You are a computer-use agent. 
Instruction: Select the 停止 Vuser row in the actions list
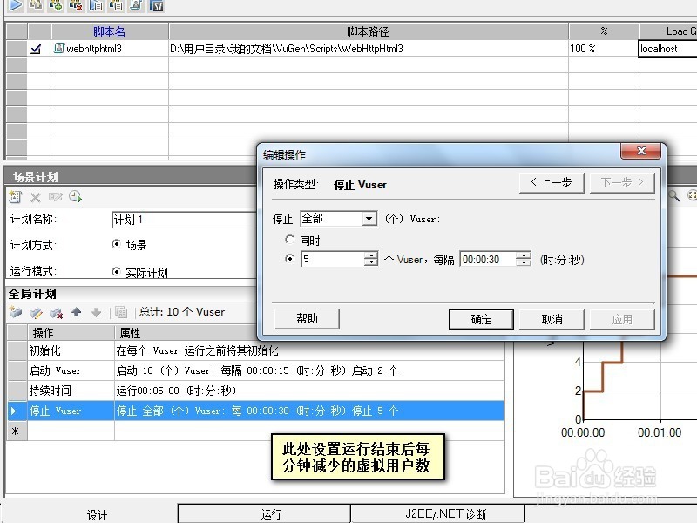click(87, 410)
